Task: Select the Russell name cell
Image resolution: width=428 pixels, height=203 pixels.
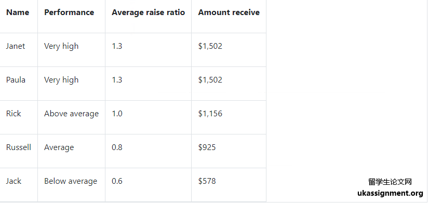Action: (19, 147)
